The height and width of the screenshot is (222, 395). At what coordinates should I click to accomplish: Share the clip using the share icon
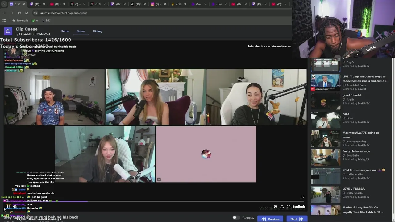click(x=282, y=207)
